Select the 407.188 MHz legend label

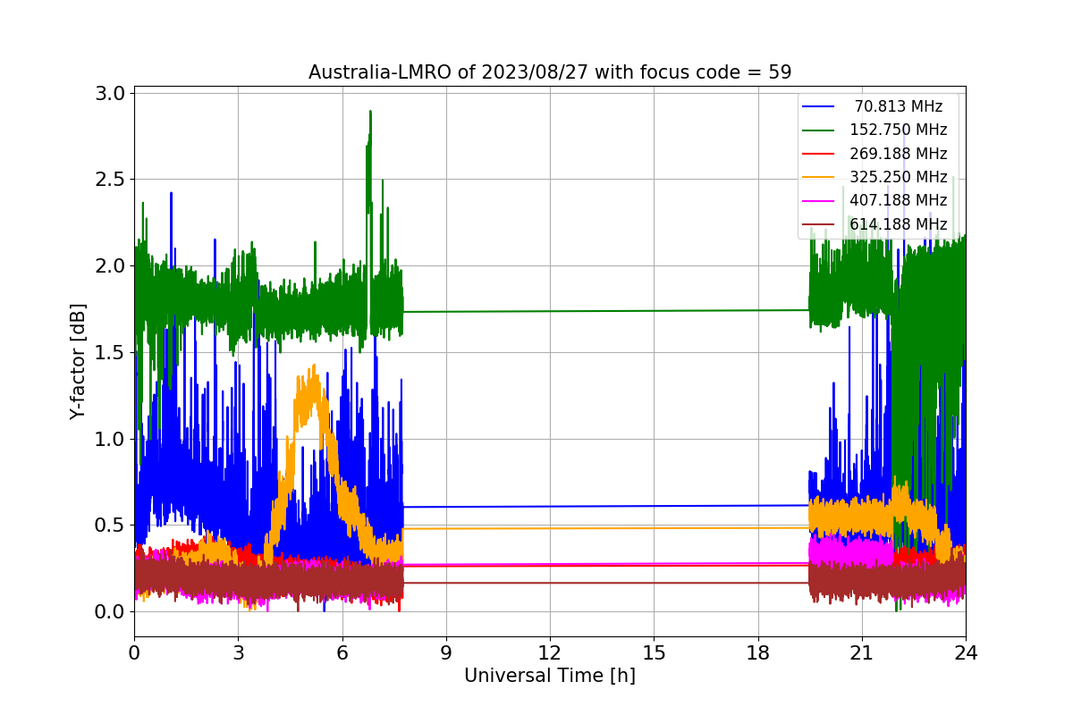pyautogui.click(x=899, y=200)
